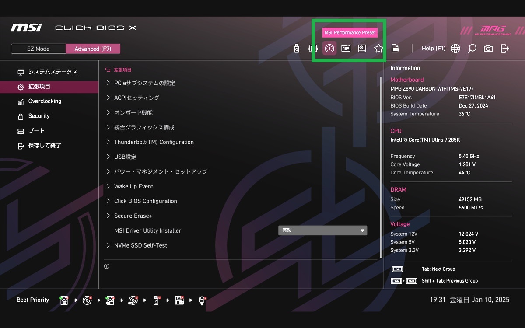Click the Intel Core Ultra 9 285K text
Viewport: 525px width, 328px height.
[x=425, y=140]
